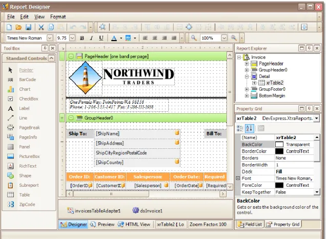
Task: Select the Pointer tool in Tool Box
Action: tap(26, 70)
